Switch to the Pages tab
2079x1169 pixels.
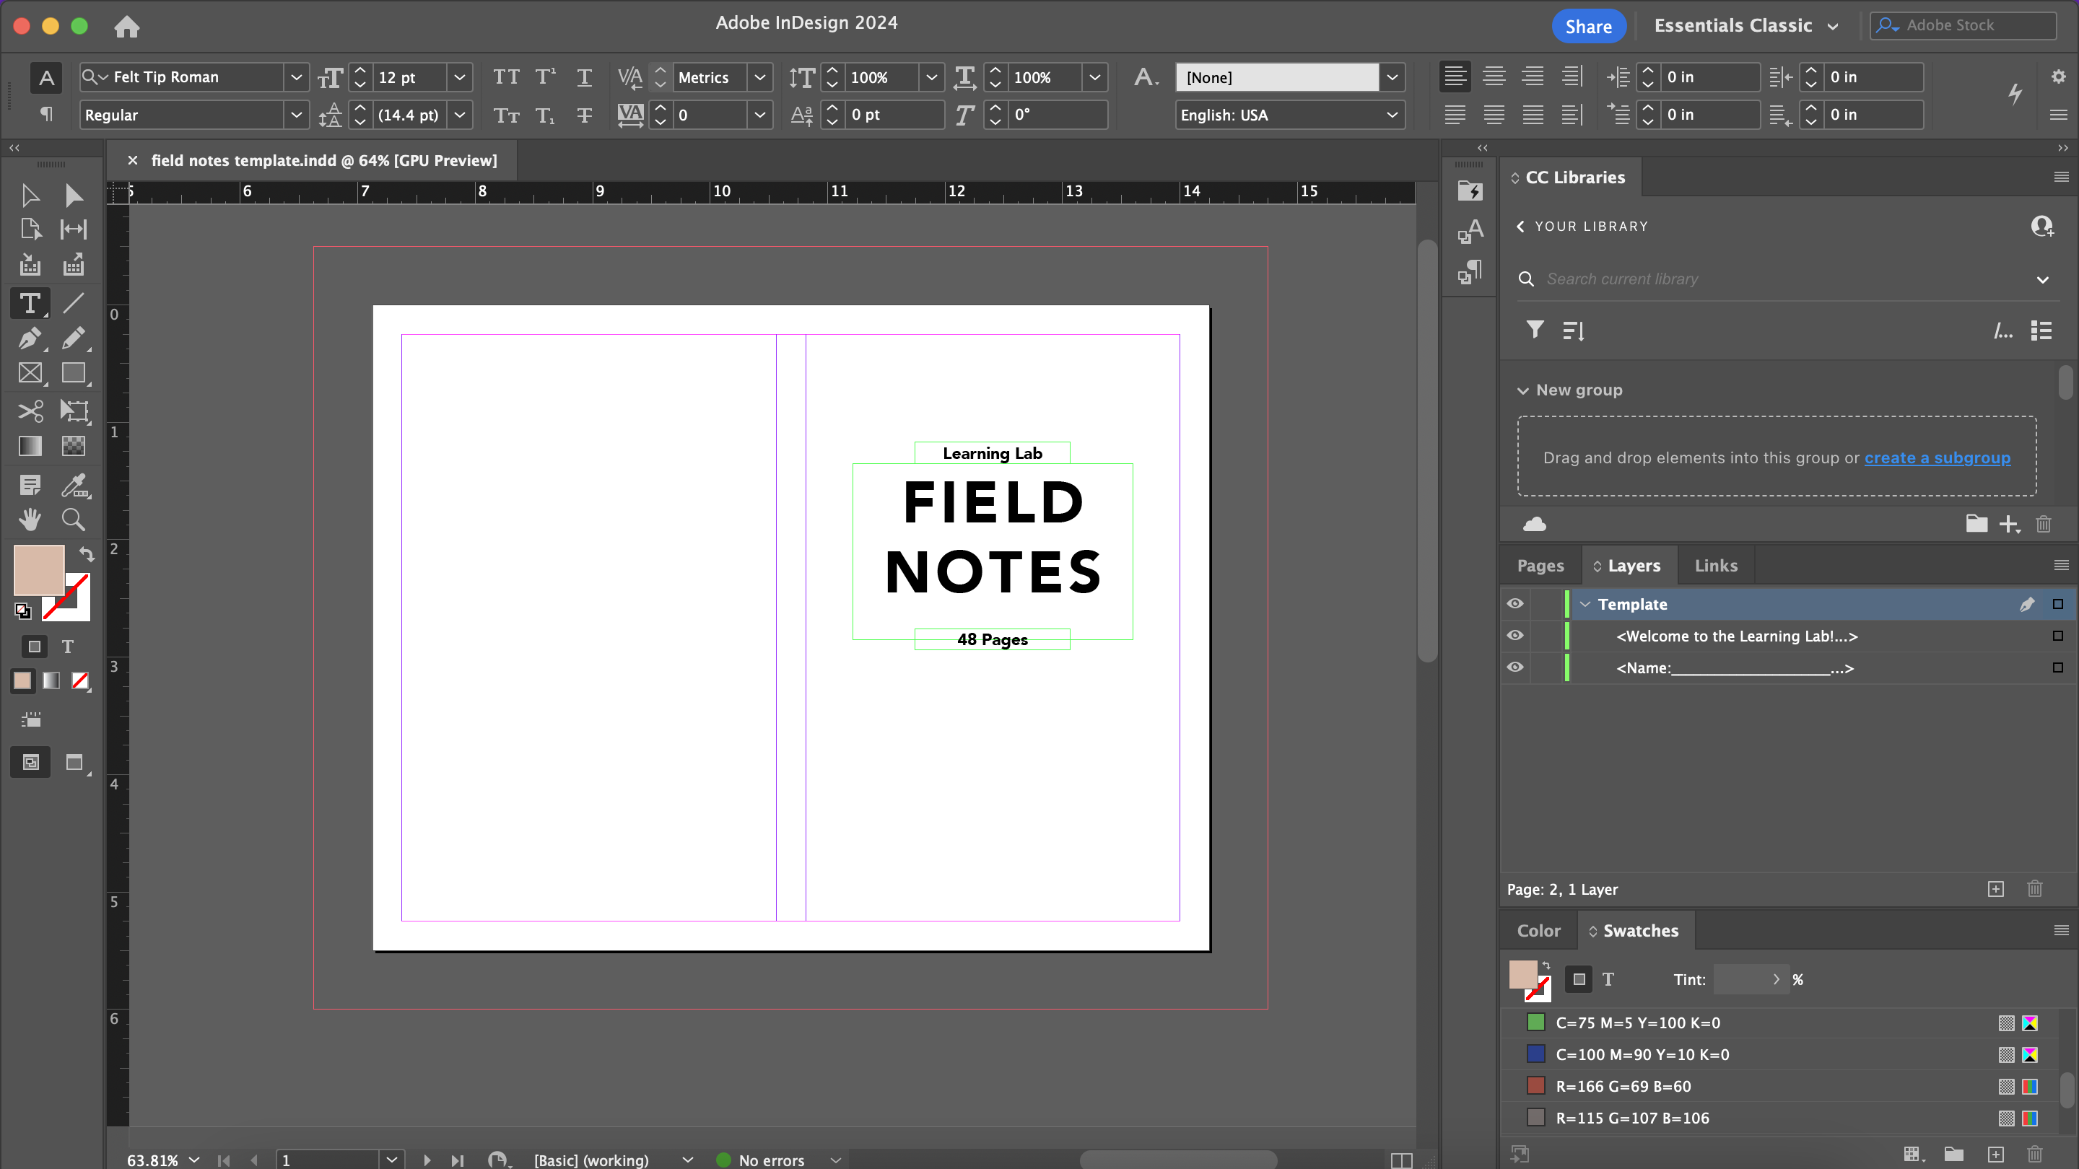(x=1540, y=566)
